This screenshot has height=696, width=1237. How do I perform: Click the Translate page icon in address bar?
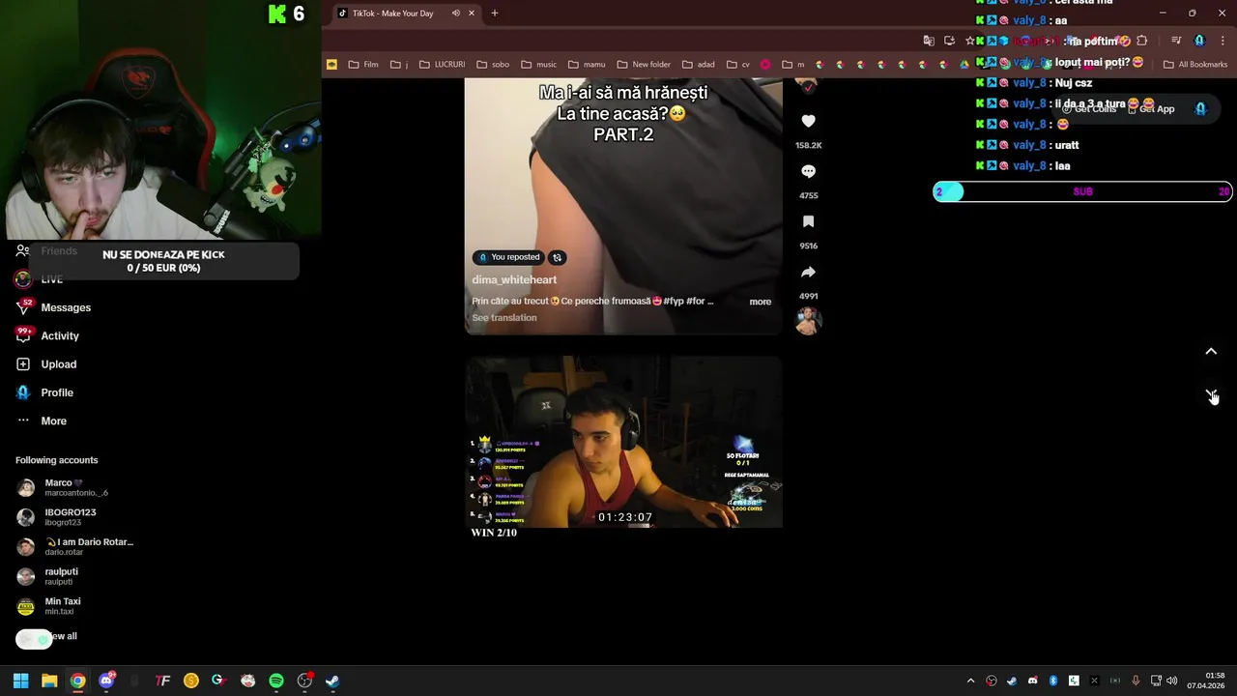coord(929,41)
